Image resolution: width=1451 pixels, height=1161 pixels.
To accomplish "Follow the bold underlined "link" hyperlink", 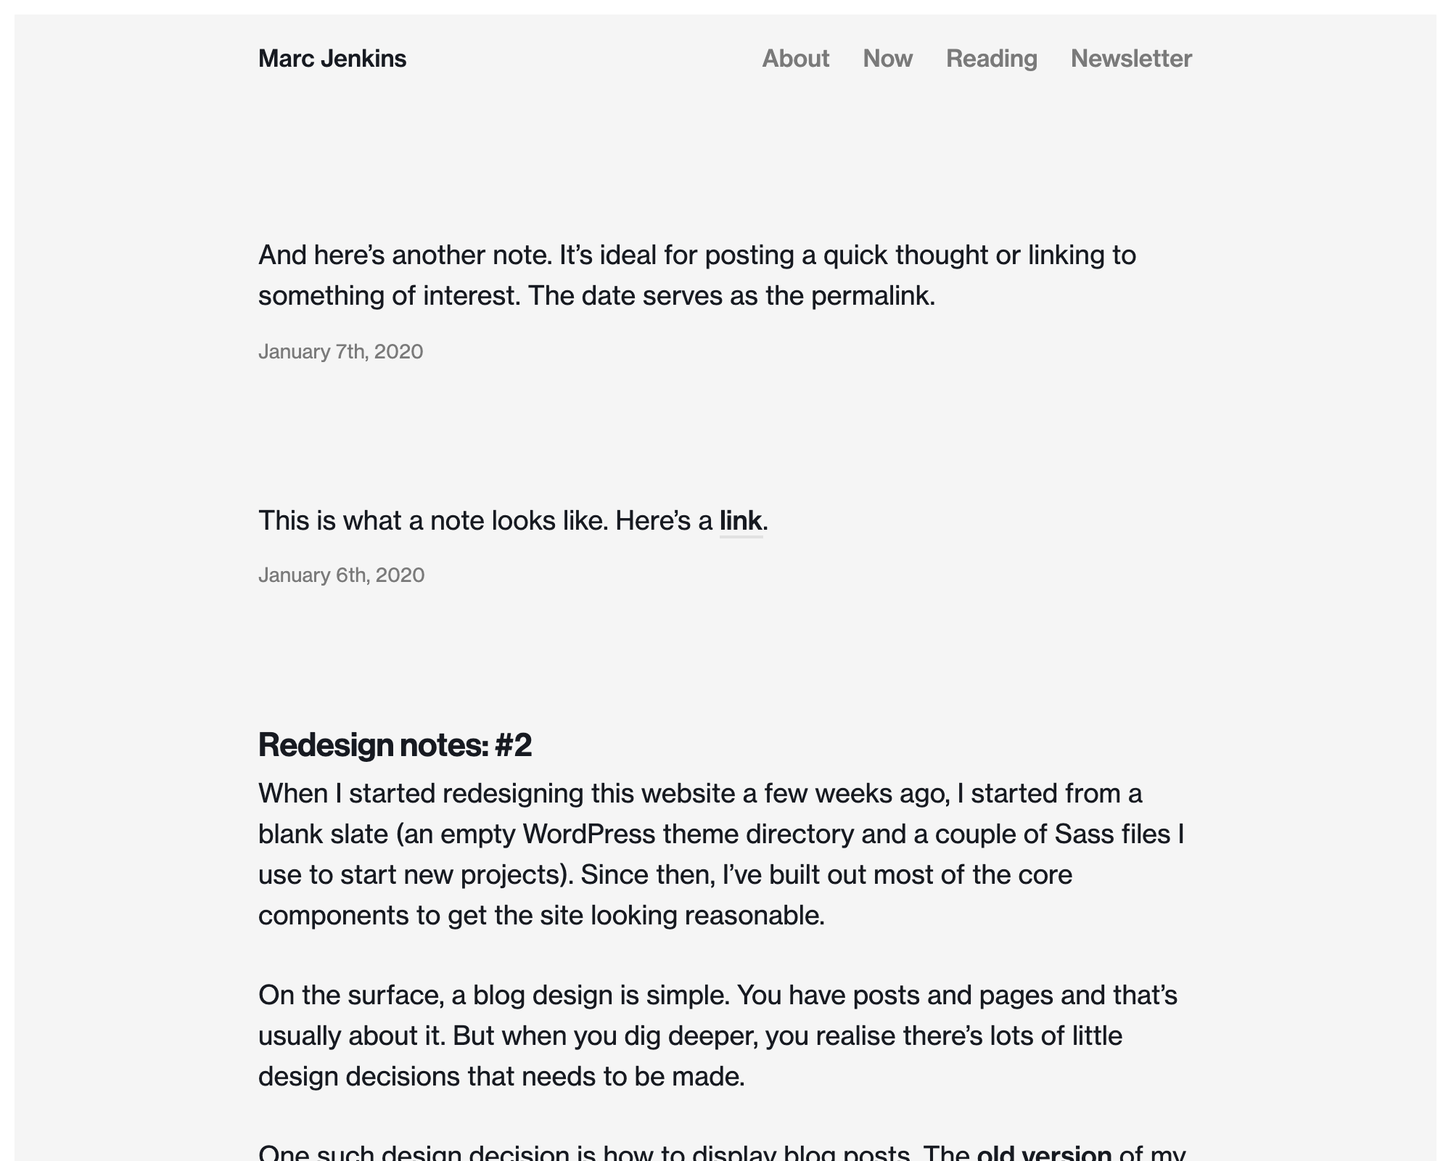I will 740,521.
